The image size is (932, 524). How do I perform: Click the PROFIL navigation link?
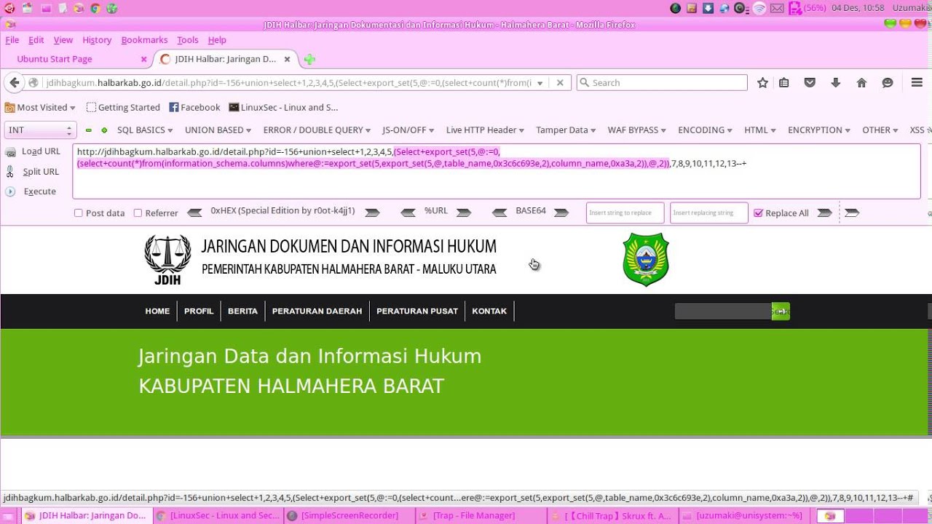point(199,311)
